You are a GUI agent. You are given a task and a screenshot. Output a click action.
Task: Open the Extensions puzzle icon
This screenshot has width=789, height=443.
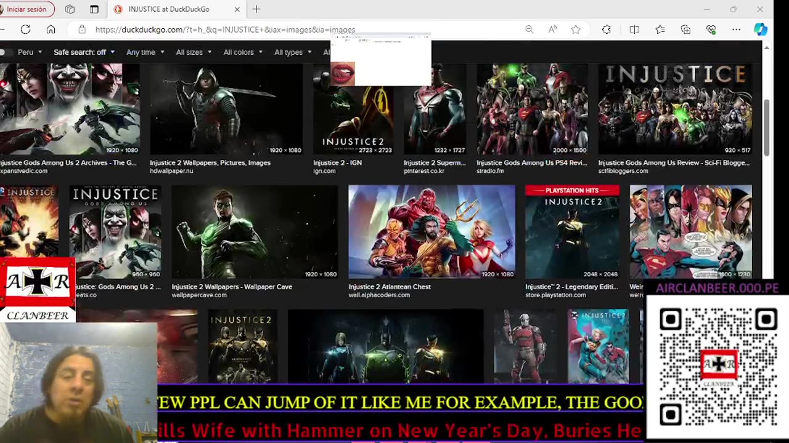607,30
